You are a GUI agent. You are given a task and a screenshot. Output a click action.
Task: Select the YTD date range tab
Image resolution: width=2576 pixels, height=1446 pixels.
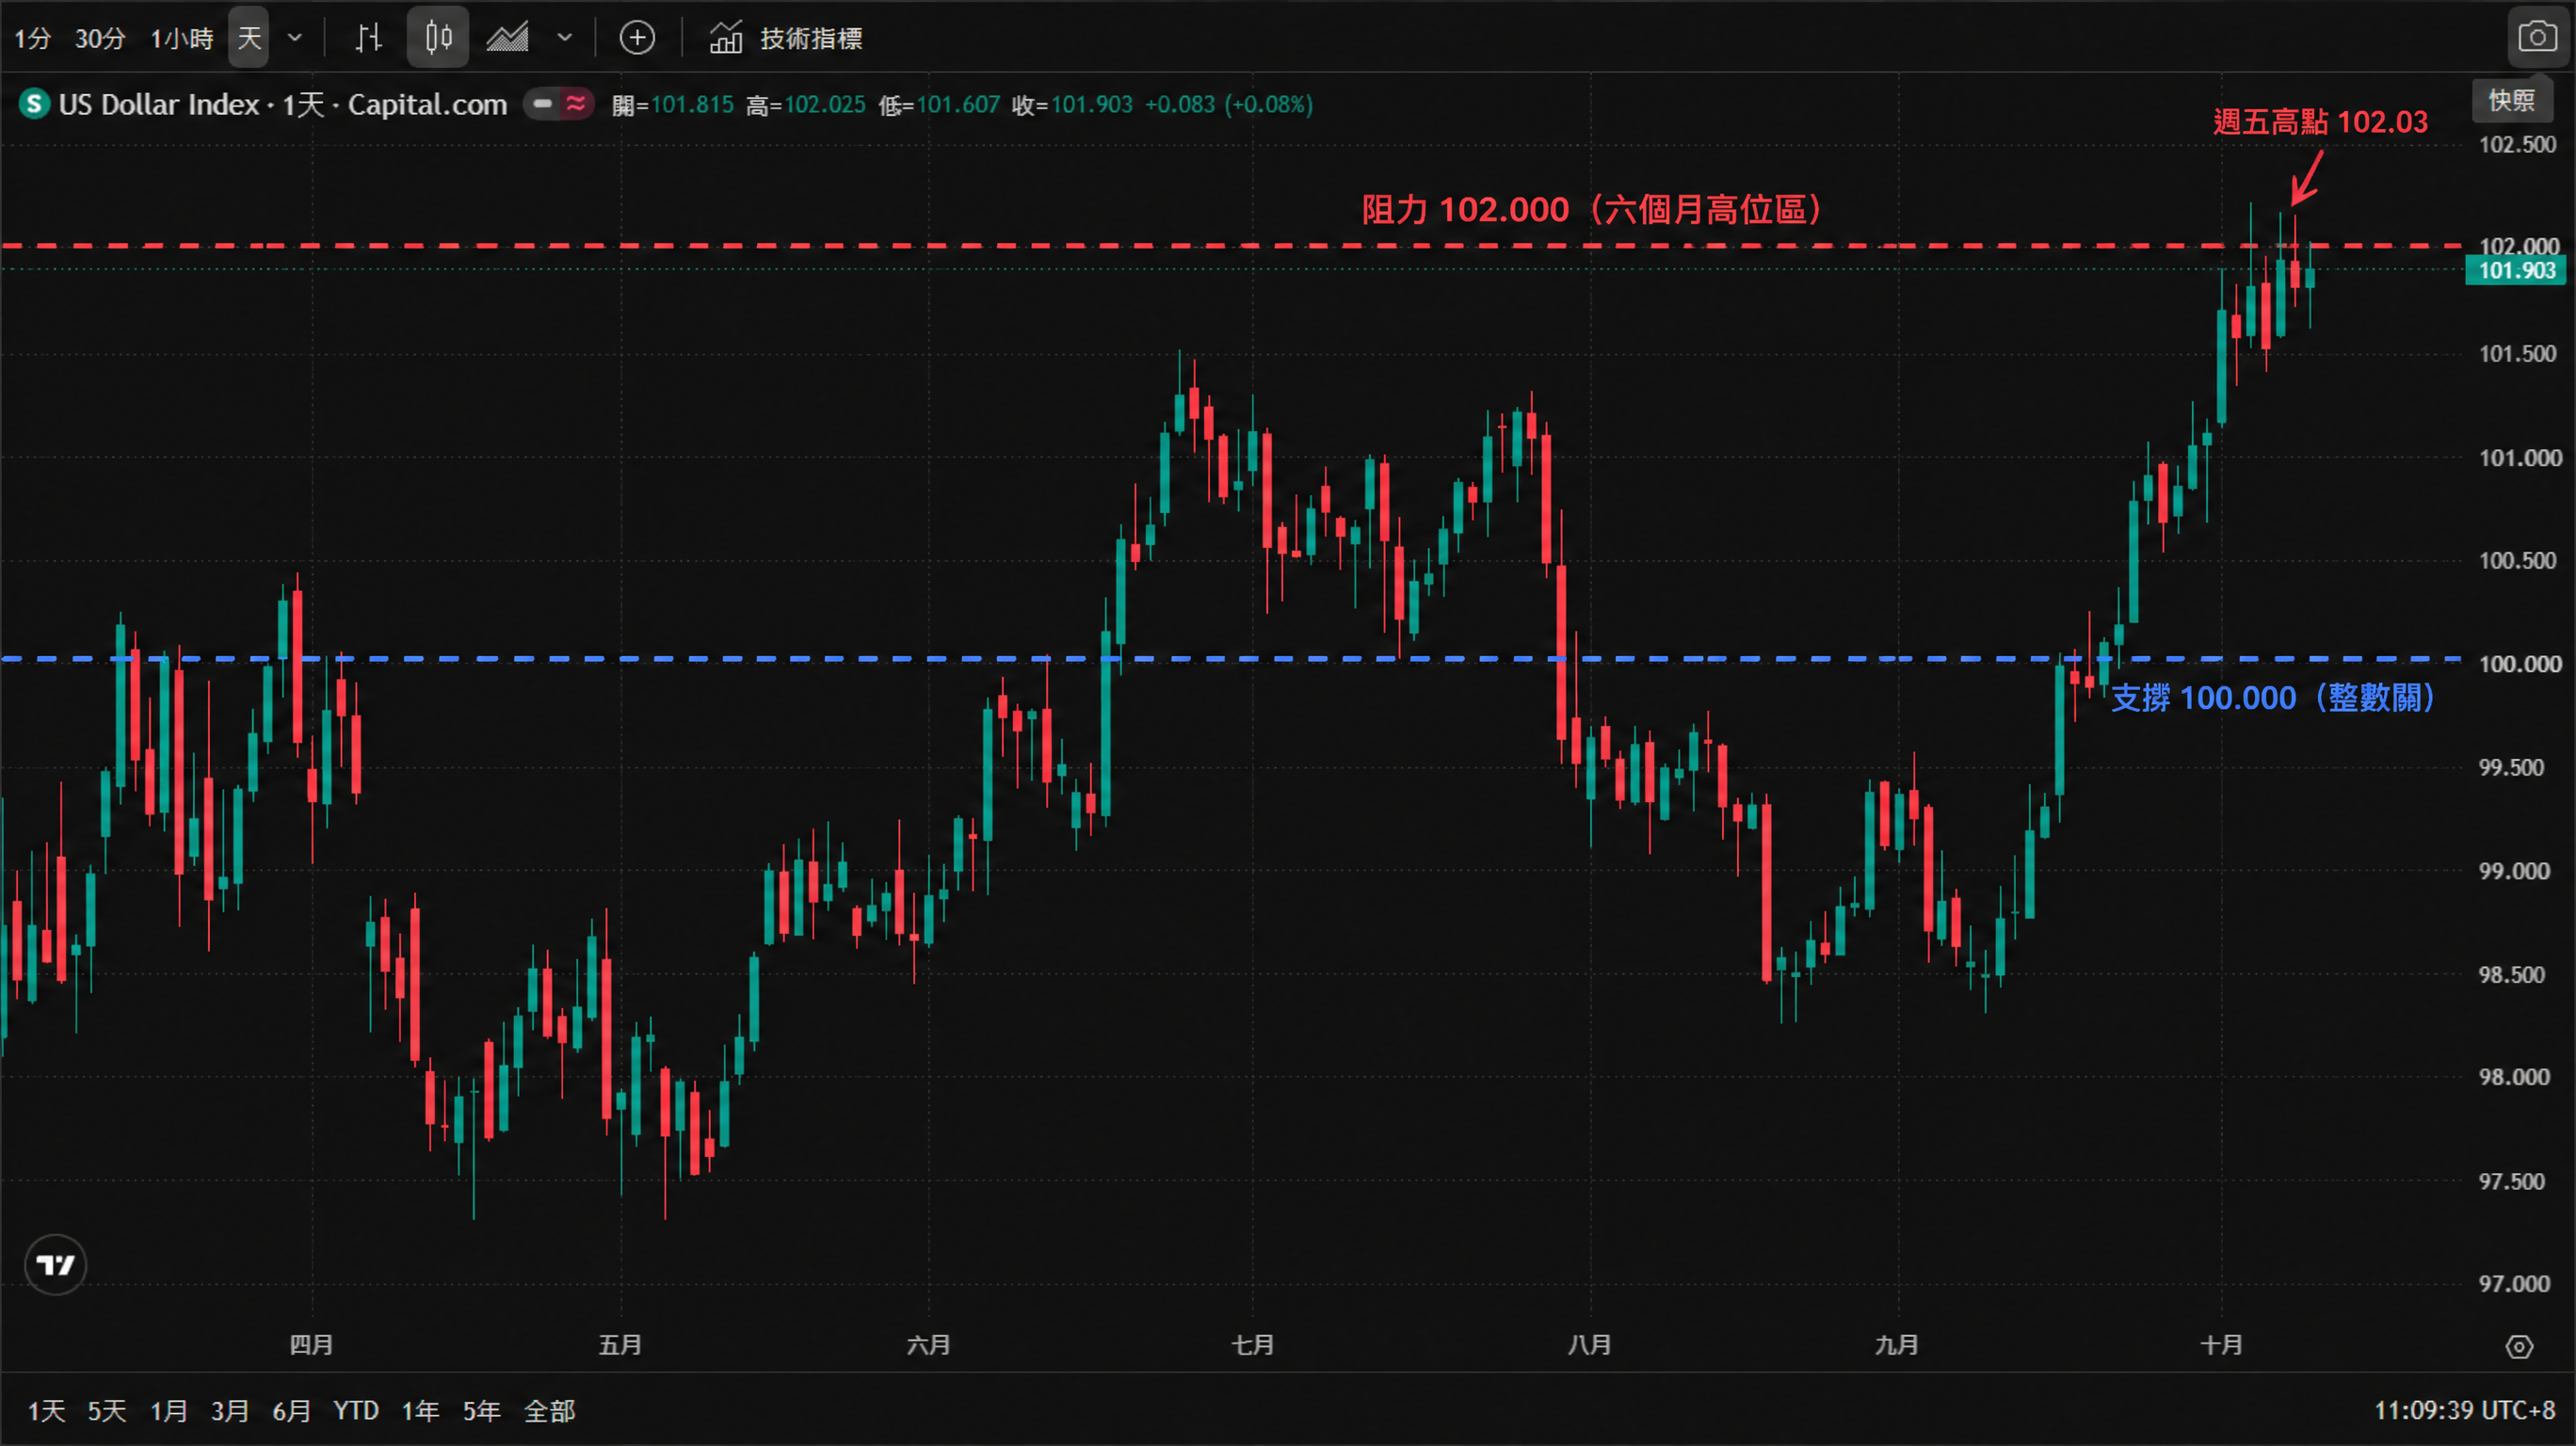(355, 1411)
